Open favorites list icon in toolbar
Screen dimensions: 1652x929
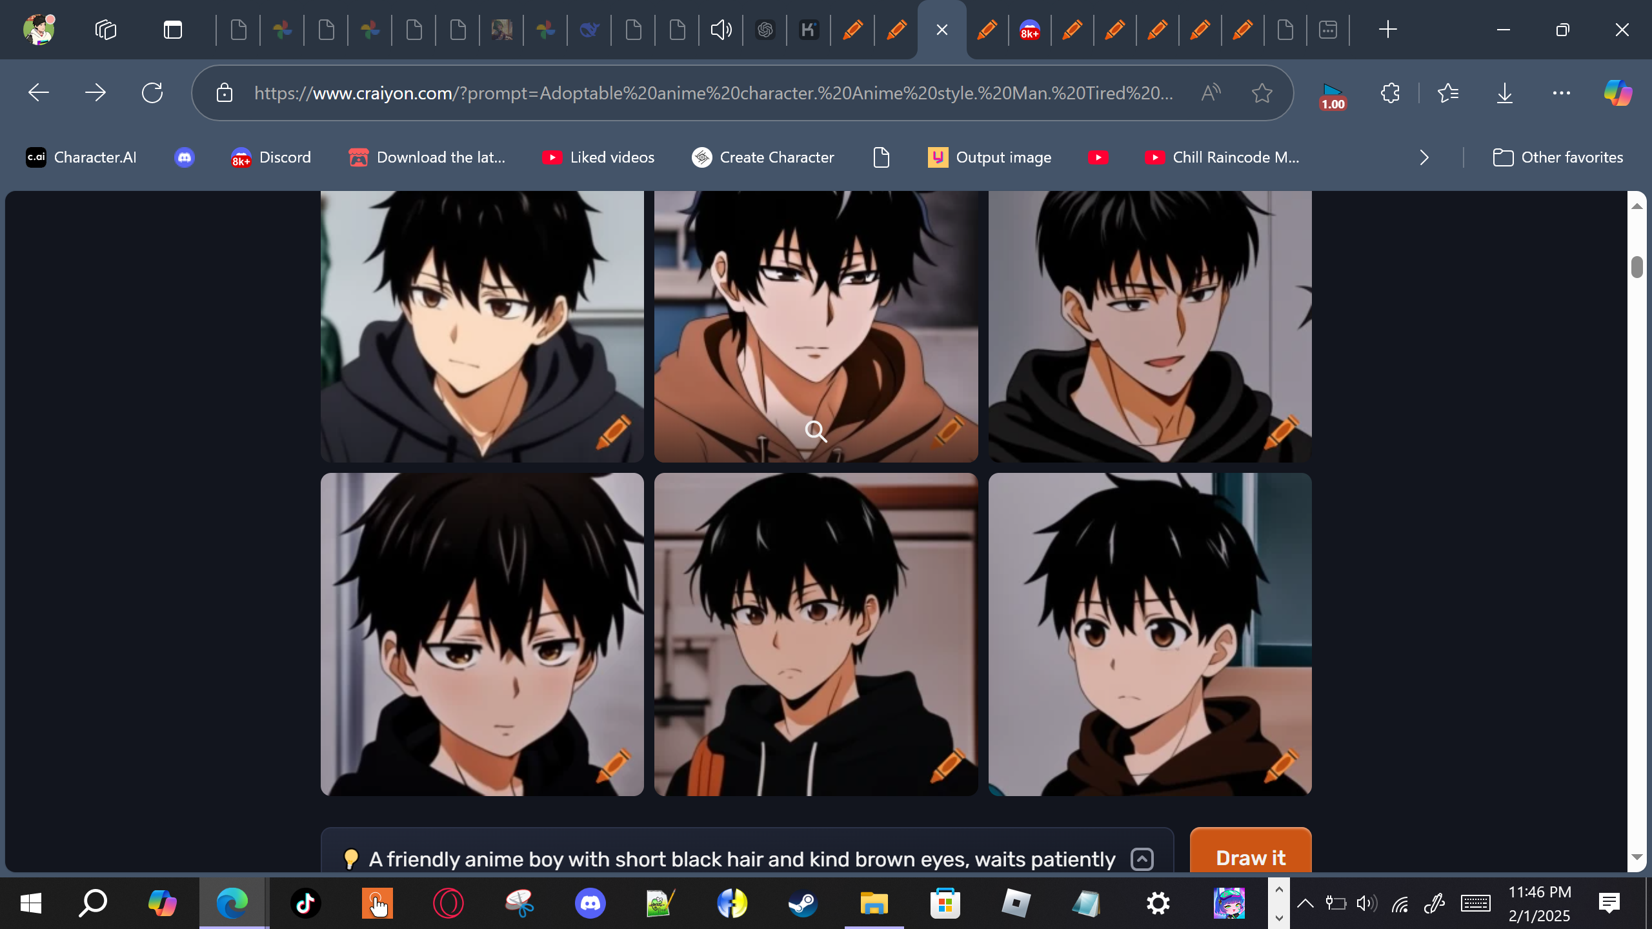point(1448,94)
